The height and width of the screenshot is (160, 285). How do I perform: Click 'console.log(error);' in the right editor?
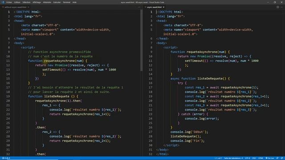click(x=202, y=119)
